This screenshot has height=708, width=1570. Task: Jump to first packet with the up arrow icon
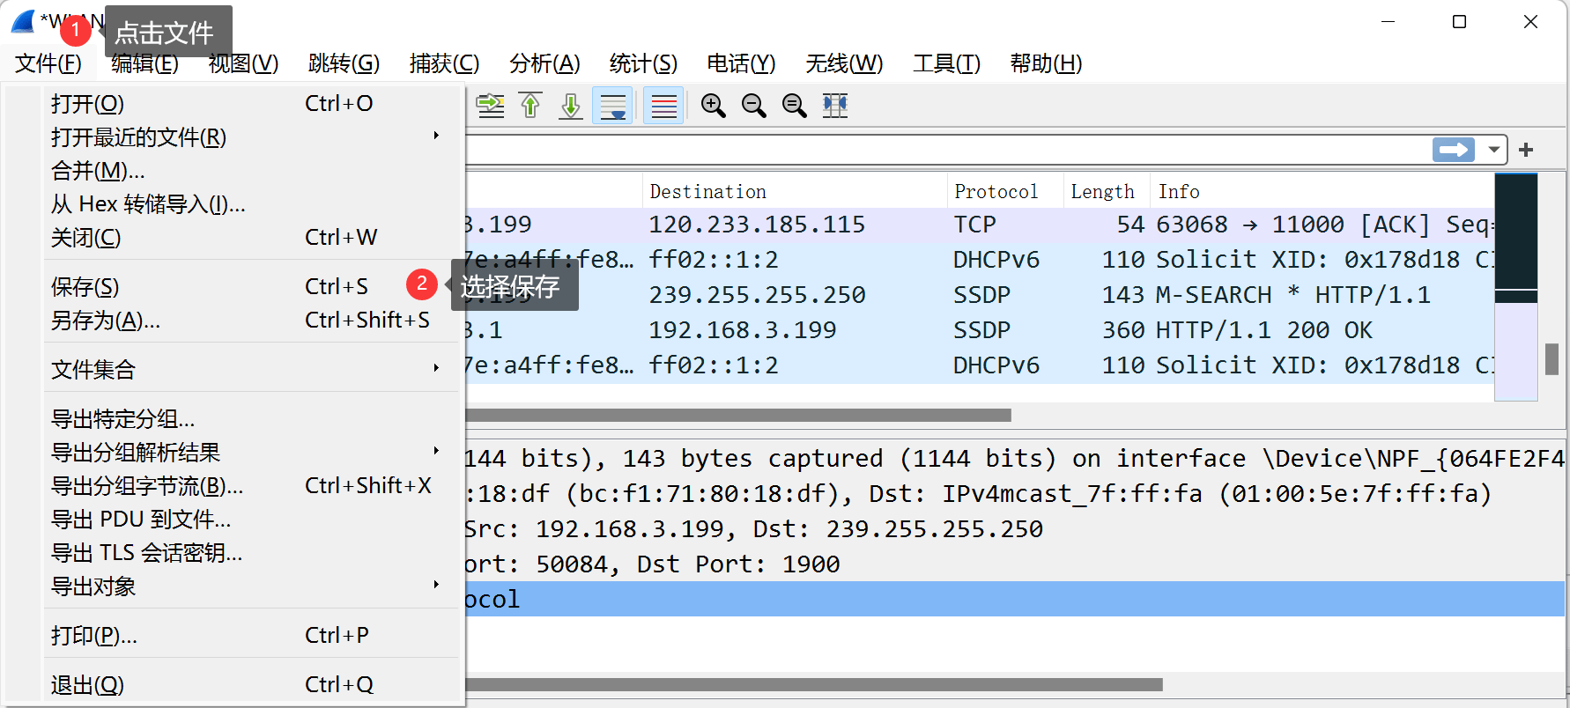(530, 106)
